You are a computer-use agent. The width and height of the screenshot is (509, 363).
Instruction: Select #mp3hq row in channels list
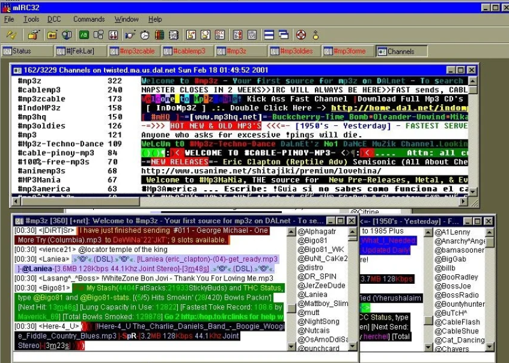pos(240,116)
